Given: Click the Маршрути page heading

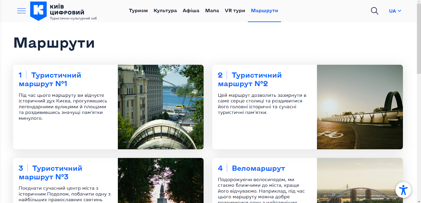Looking at the screenshot, I should [x=54, y=43].
